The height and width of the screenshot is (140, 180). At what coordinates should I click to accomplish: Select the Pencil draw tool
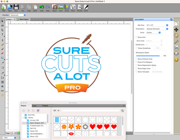tap(2, 45)
